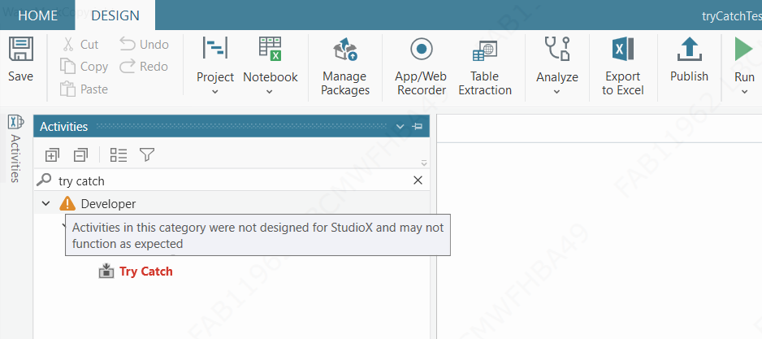This screenshot has height=339, width=762.
Task: Open the activities filter funnel
Action: click(x=147, y=154)
